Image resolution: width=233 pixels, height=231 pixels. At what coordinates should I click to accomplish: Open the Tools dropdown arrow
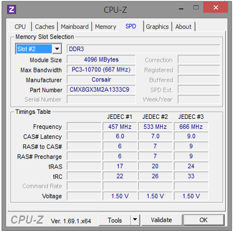(135, 219)
